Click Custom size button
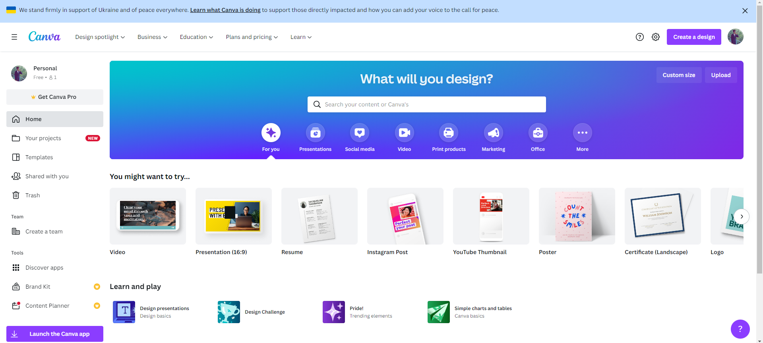 point(679,75)
